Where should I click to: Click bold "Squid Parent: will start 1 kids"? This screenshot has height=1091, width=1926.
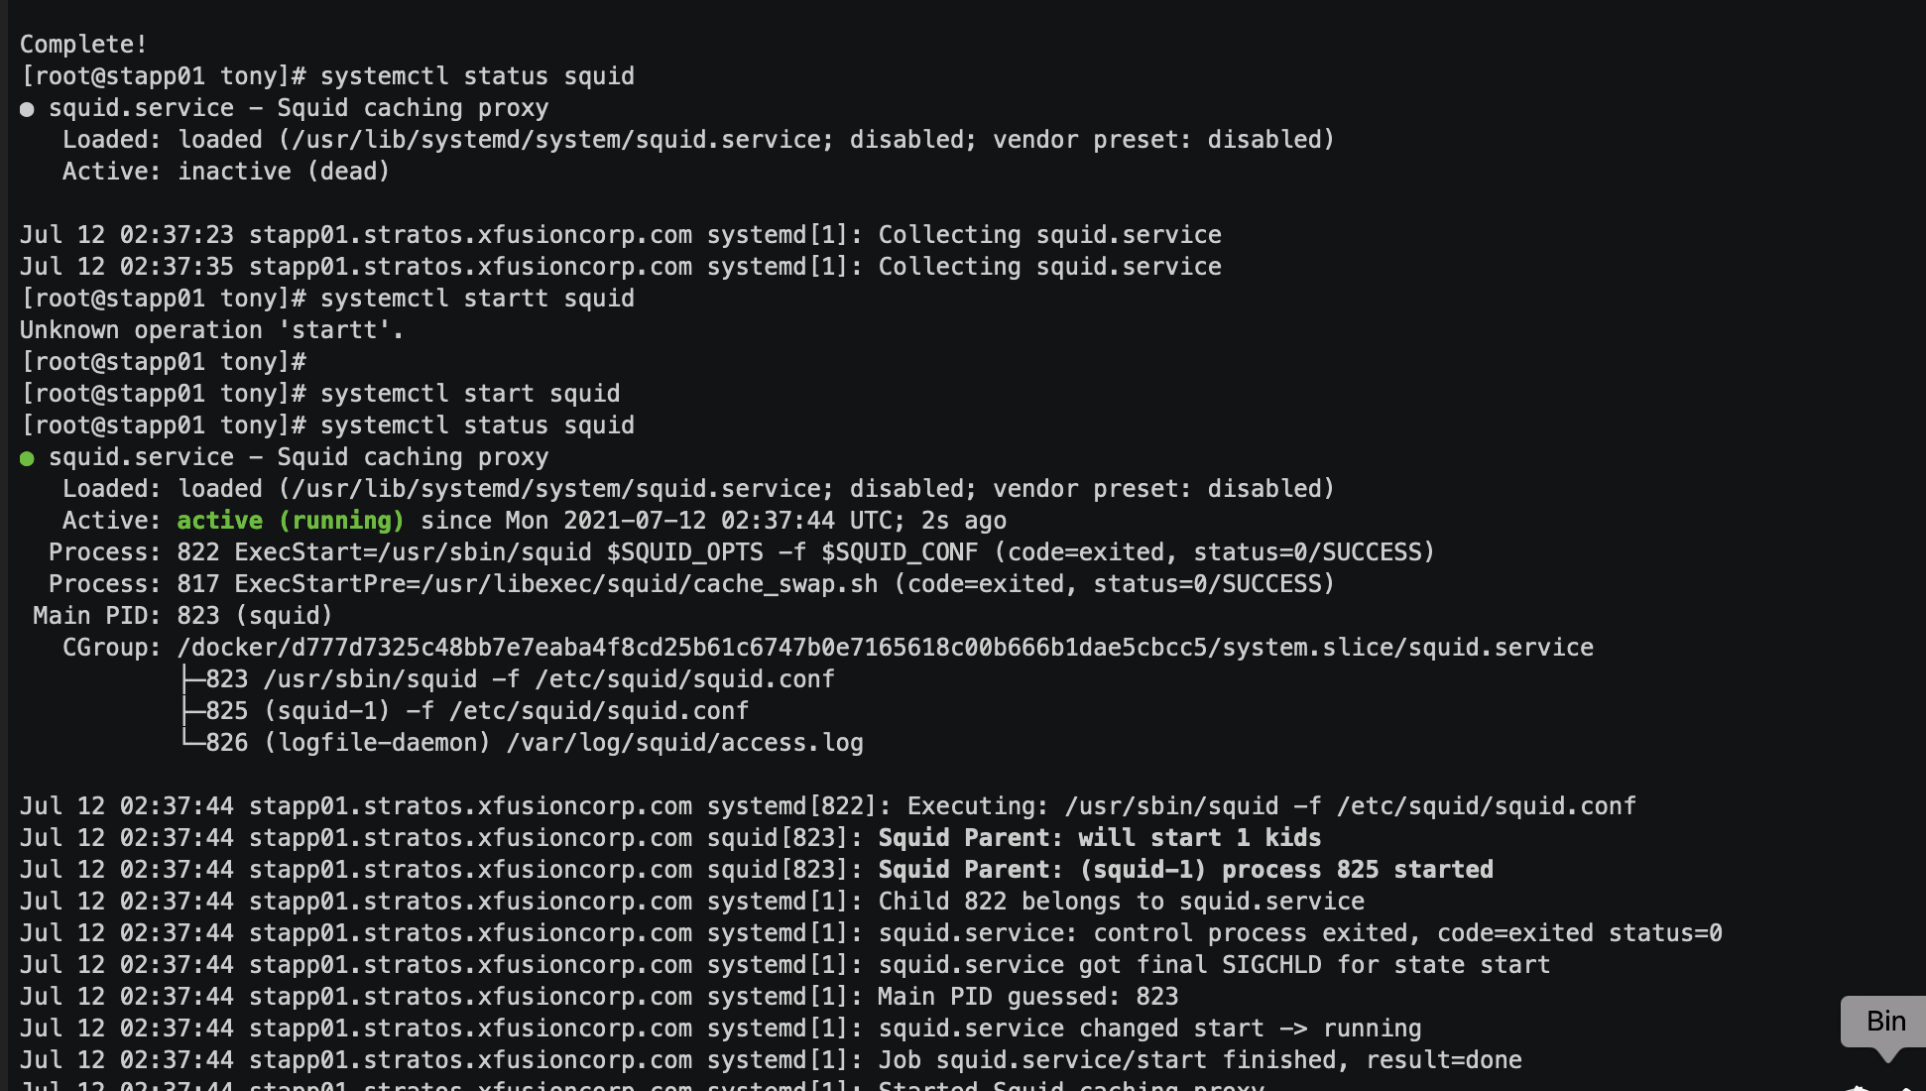tap(1099, 838)
